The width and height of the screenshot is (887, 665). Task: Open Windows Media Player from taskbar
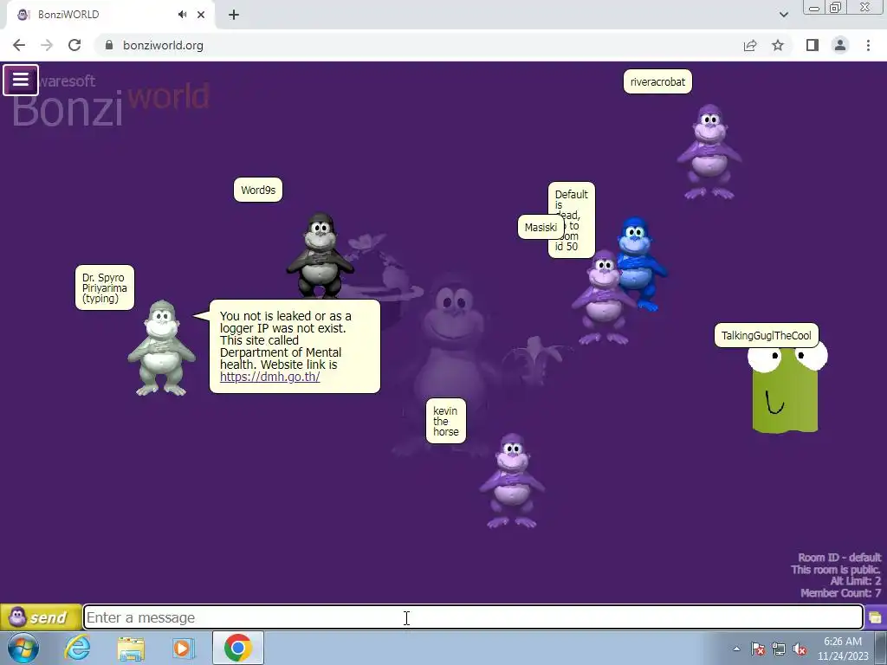pos(184,648)
